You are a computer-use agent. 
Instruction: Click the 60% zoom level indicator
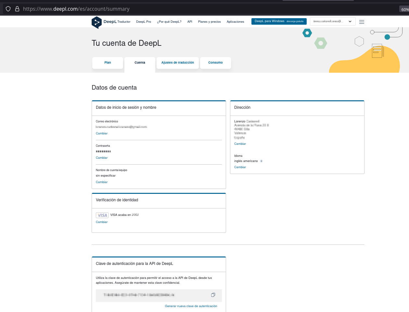[x=405, y=9]
